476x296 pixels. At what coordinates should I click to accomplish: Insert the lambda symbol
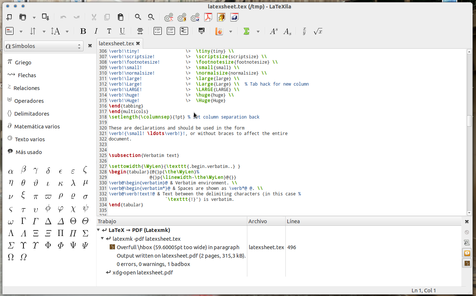74,183
